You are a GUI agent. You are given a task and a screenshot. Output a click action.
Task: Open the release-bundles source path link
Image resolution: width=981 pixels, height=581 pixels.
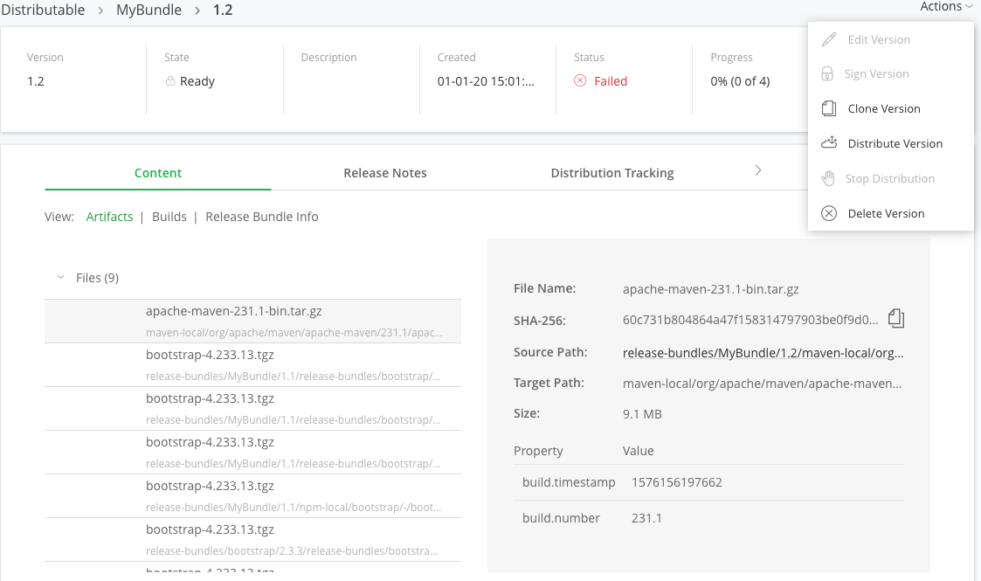click(763, 353)
